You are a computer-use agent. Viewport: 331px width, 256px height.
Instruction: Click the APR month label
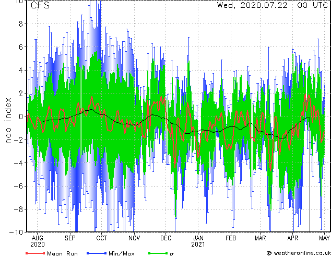[293, 238]
